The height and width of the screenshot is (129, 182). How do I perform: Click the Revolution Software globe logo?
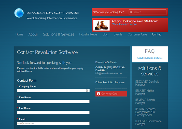pyautogui.click(x=19, y=13)
